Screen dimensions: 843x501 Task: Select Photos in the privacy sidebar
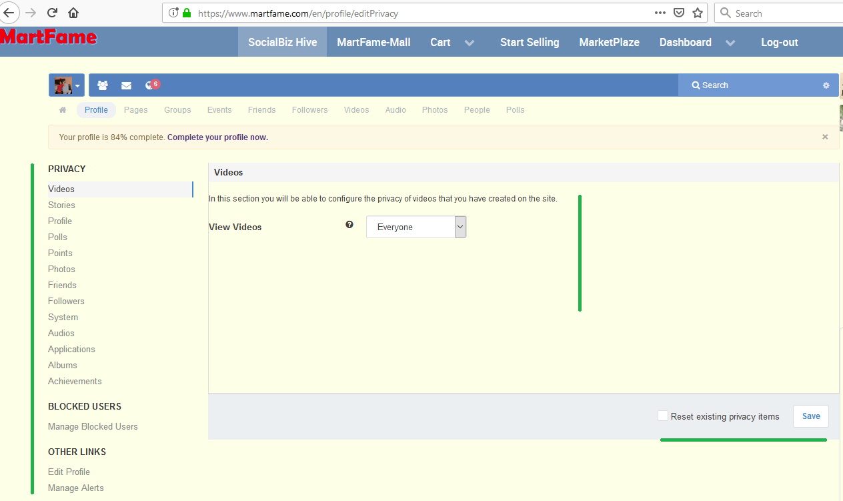[61, 269]
